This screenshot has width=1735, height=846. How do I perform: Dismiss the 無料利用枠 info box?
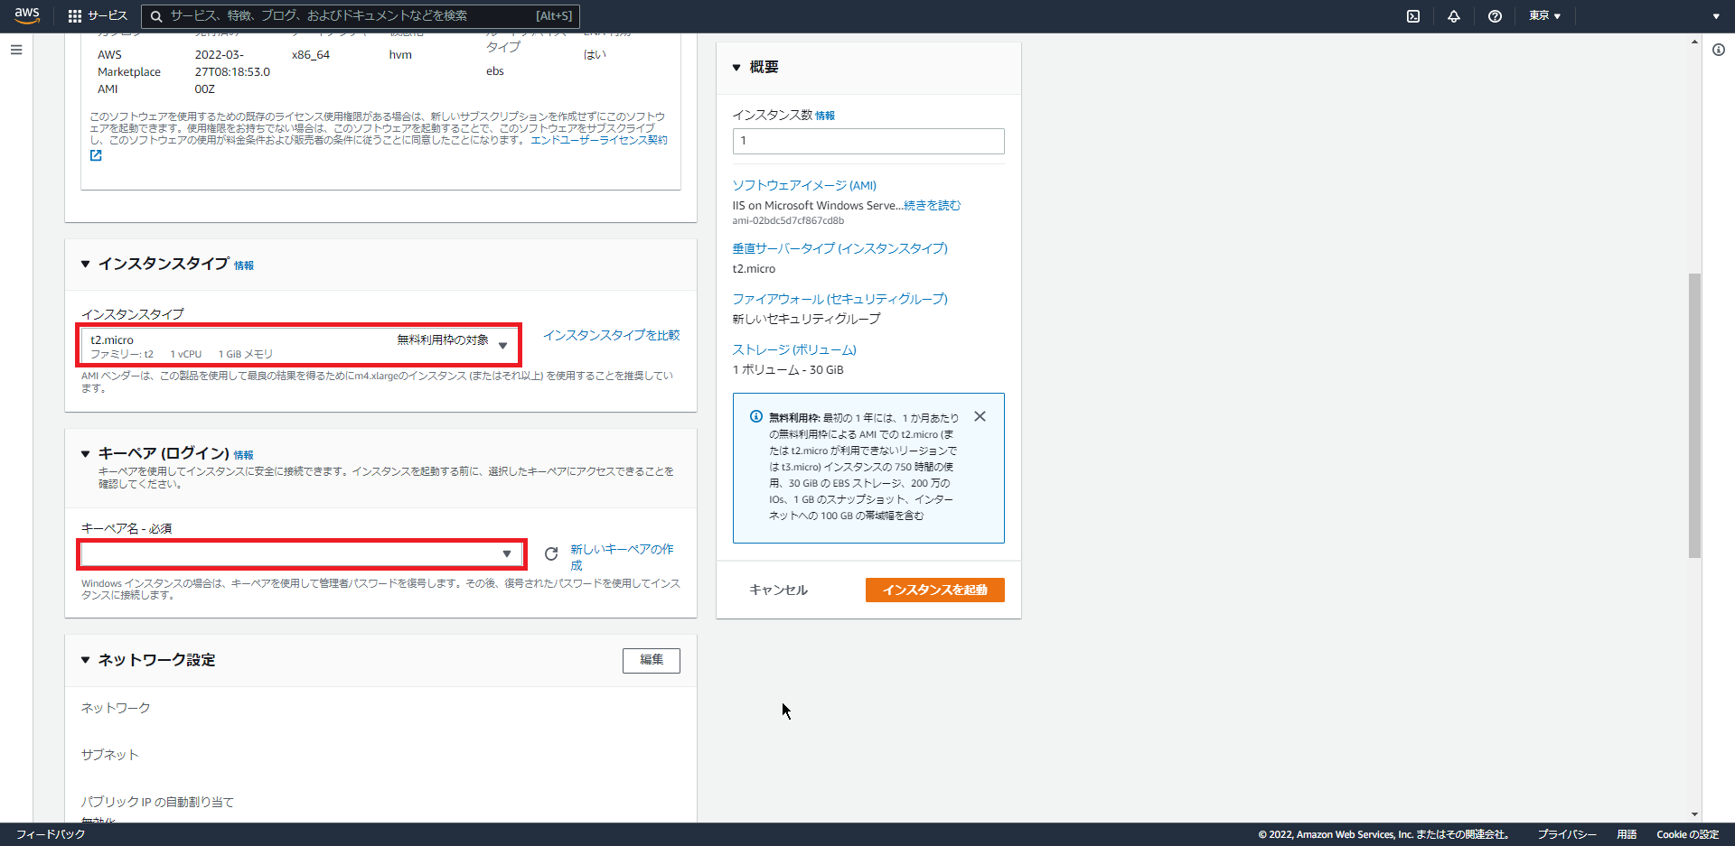click(x=980, y=416)
